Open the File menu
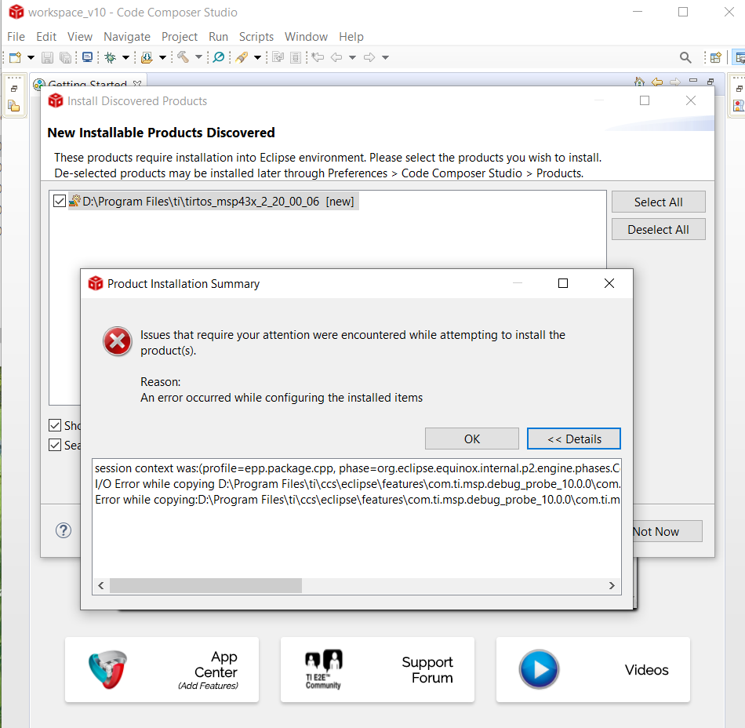This screenshot has width=745, height=728. coord(16,37)
